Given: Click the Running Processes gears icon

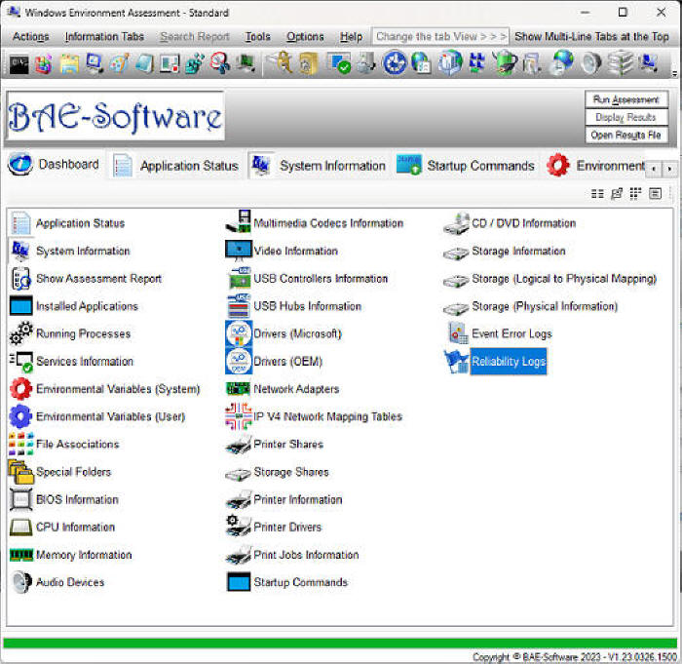Looking at the screenshot, I should pos(20,333).
